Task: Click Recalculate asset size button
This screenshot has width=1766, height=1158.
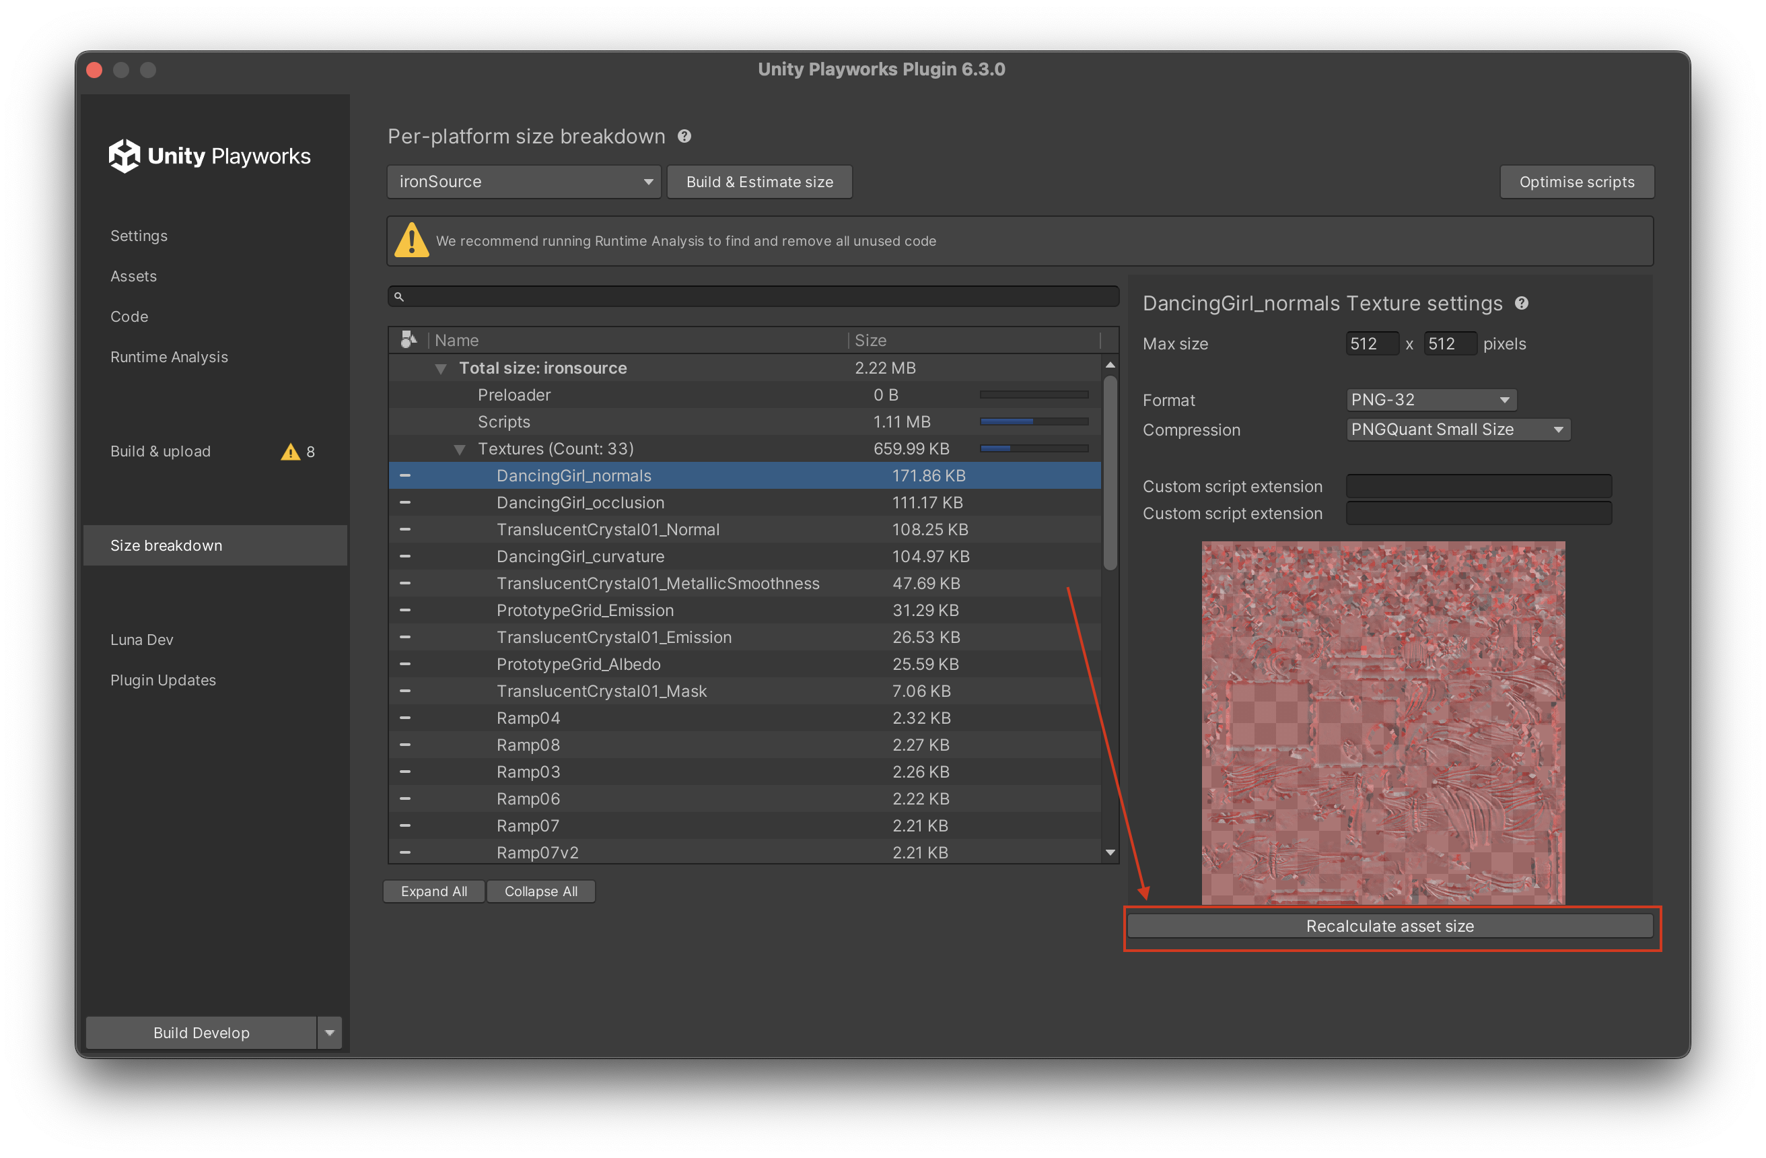Action: pos(1390,926)
